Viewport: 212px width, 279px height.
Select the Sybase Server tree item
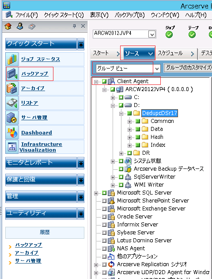tap(136, 233)
